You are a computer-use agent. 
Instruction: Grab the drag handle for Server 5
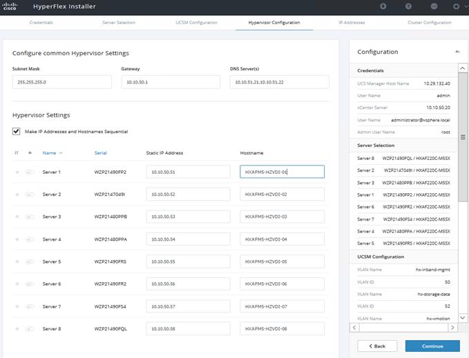(17, 261)
